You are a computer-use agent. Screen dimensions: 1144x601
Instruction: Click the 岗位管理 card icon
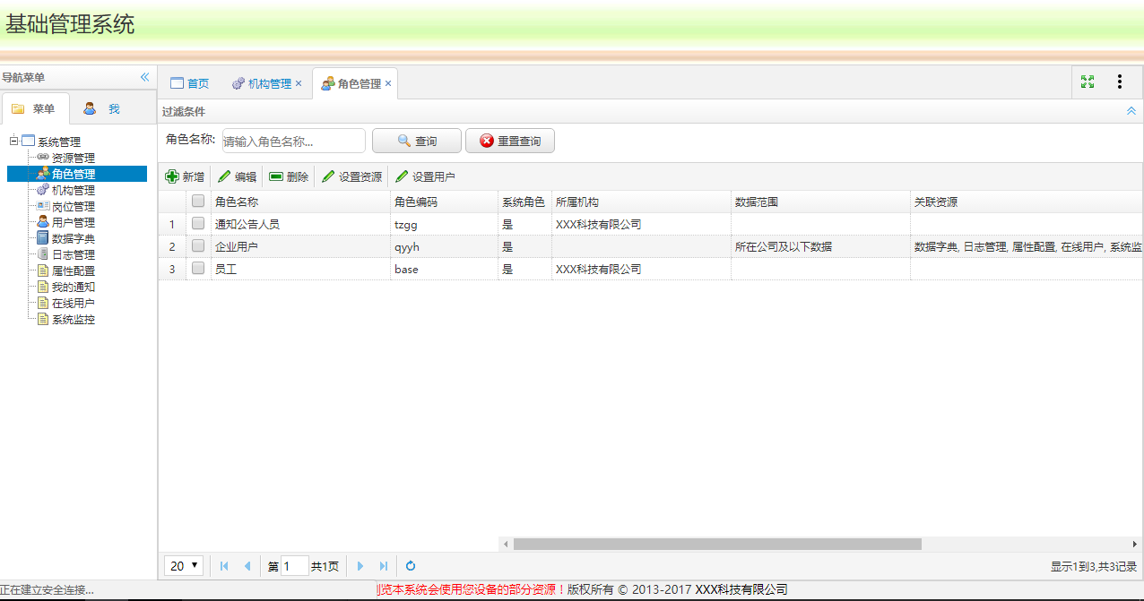tap(43, 206)
